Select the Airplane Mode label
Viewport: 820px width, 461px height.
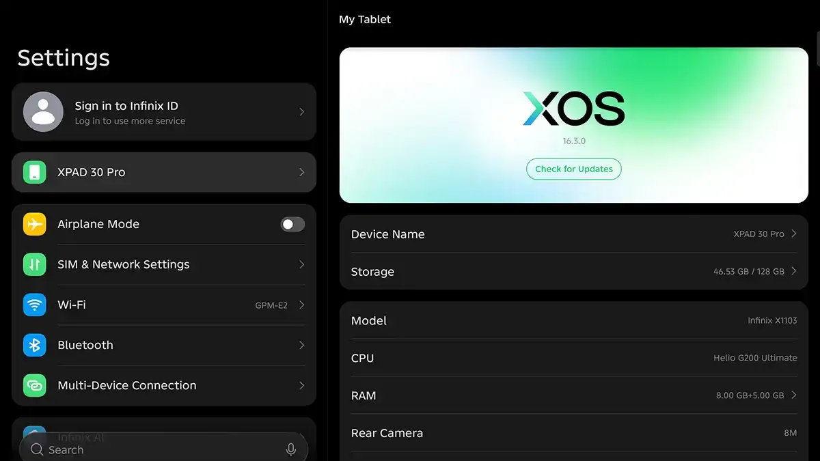pyautogui.click(x=98, y=224)
